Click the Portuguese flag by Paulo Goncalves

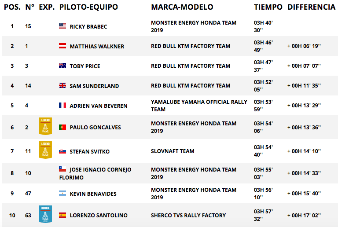click(x=62, y=127)
